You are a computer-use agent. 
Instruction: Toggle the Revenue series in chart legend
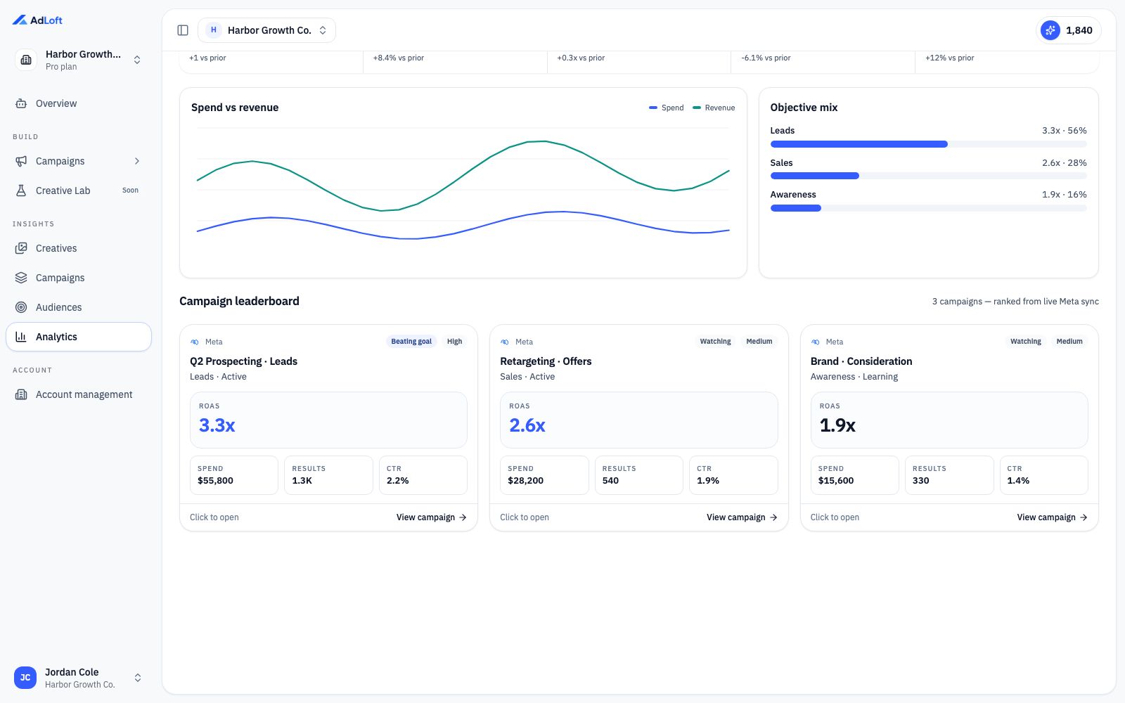pos(714,108)
